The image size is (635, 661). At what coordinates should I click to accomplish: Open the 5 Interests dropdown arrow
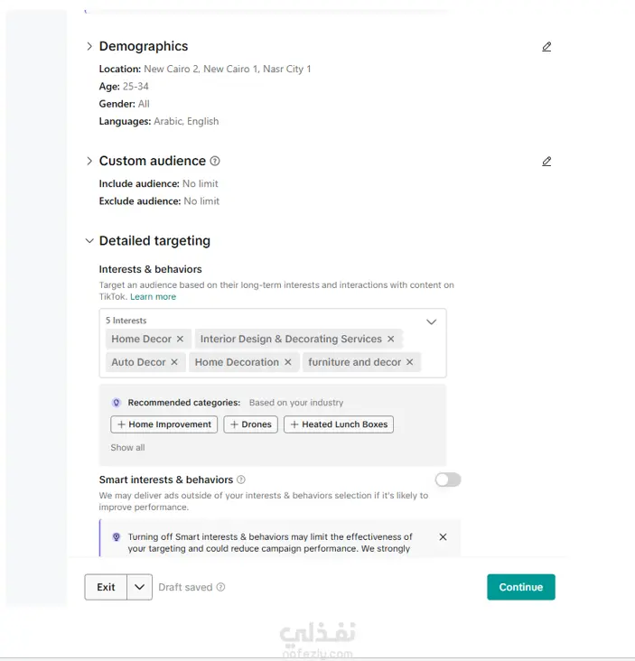pos(431,321)
